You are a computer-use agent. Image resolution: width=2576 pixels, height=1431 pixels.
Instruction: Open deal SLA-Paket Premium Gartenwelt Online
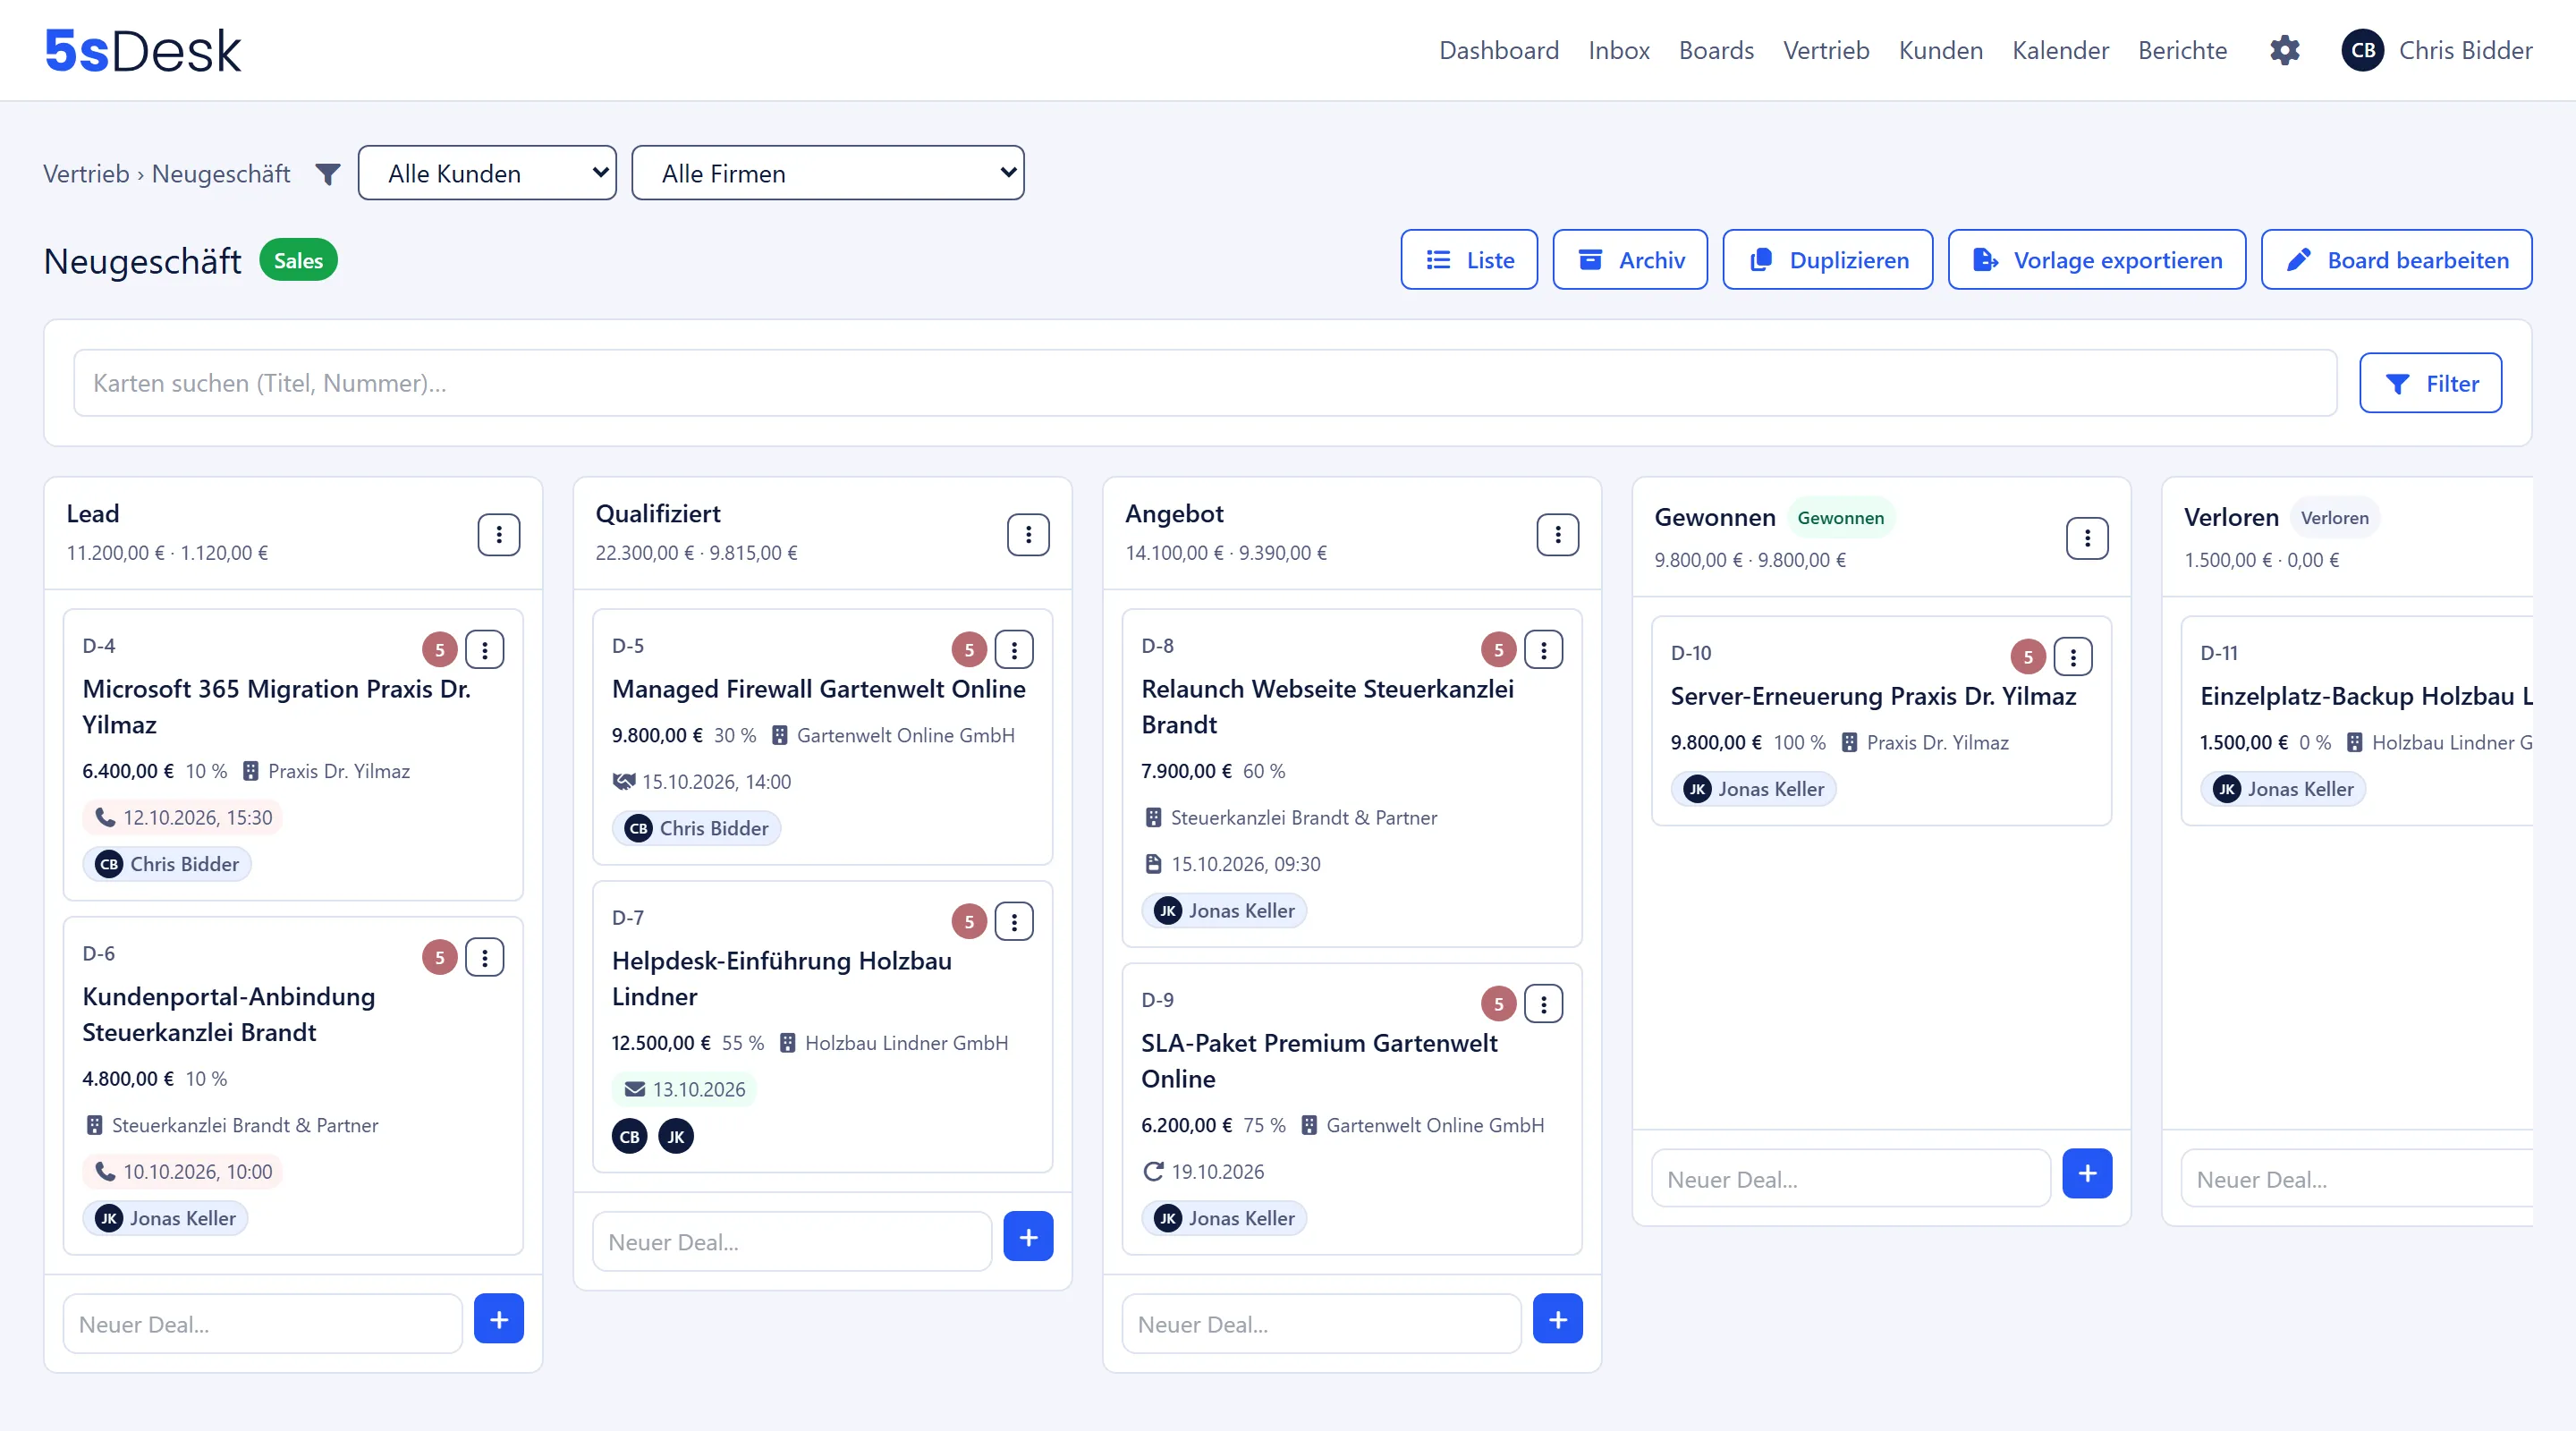click(x=1319, y=1061)
